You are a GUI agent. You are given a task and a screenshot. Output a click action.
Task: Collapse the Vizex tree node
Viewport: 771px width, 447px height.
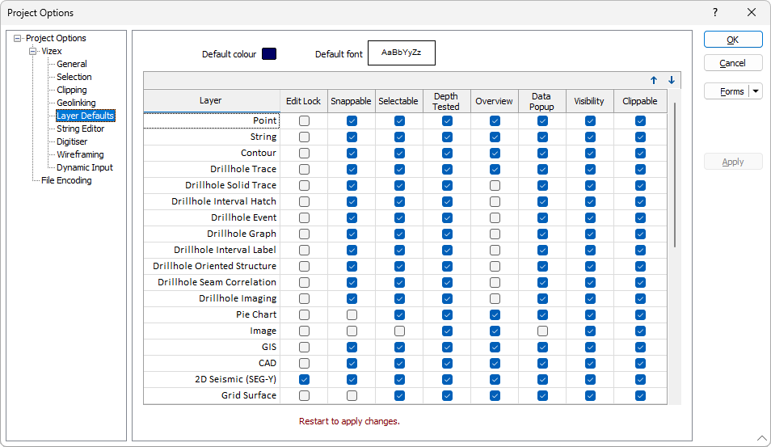pyautogui.click(x=33, y=51)
